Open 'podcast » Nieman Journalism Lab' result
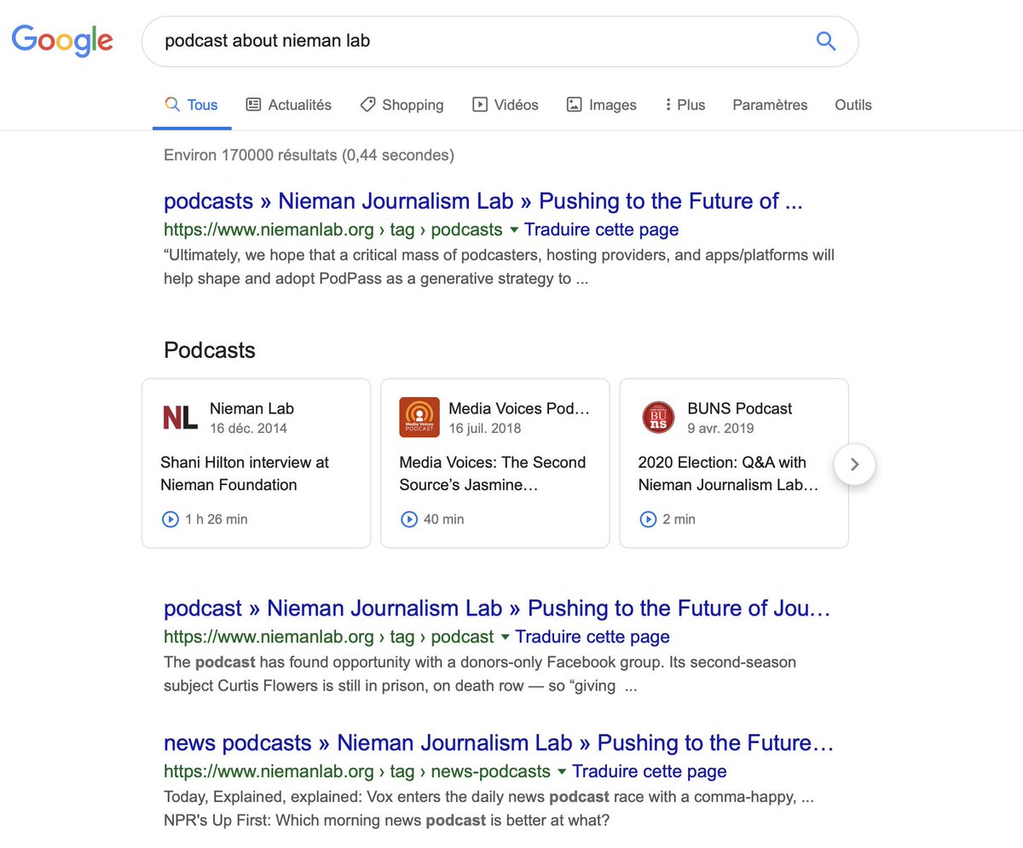This screenshot has width=1023, height=848. coord(497,609)
